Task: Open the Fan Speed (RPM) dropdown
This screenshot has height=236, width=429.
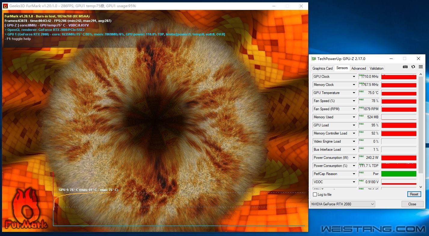Action: pos(354,109)
